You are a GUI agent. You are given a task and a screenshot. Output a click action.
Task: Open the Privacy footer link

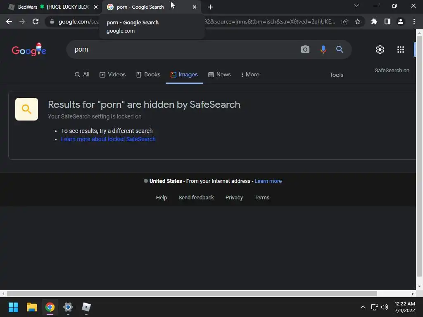point(234,198)
